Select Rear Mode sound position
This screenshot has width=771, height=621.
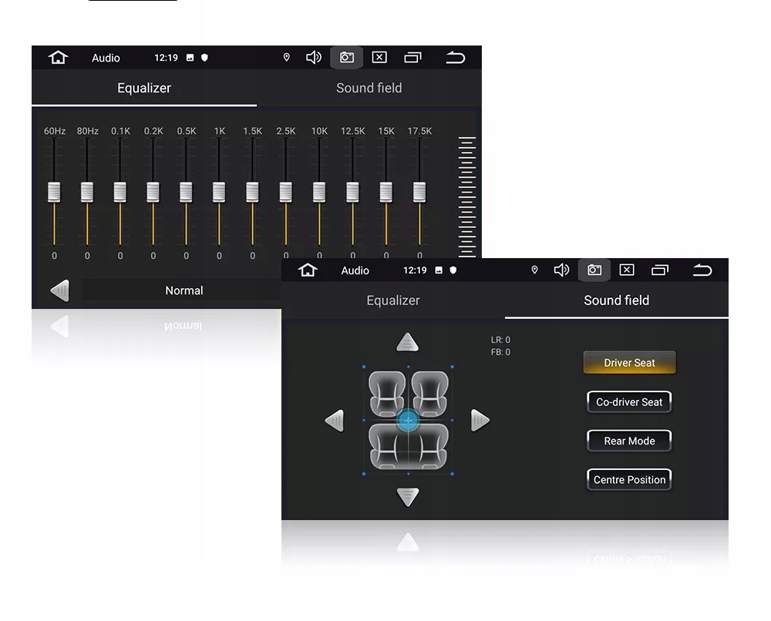click(629, 441)
